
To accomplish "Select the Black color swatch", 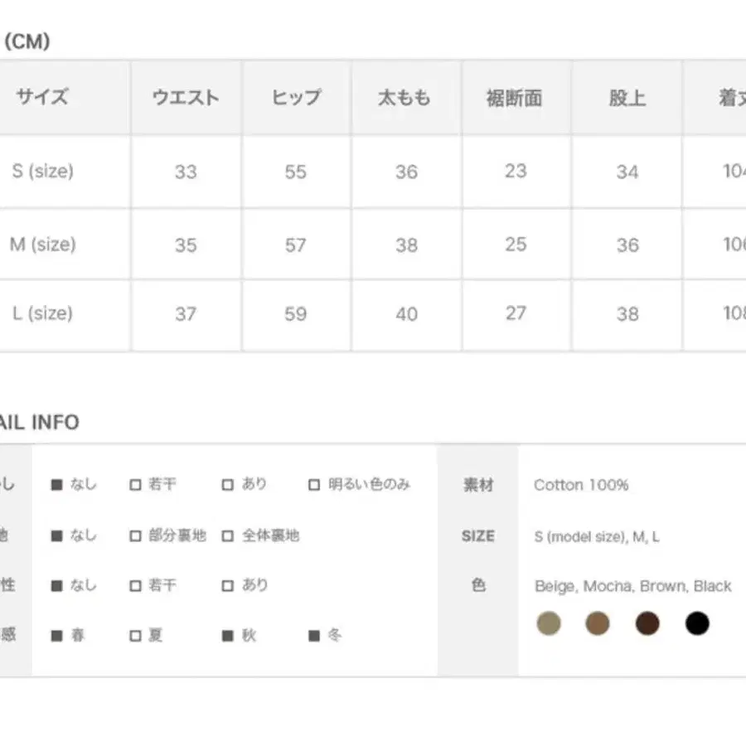I will (x=697, y=623).
